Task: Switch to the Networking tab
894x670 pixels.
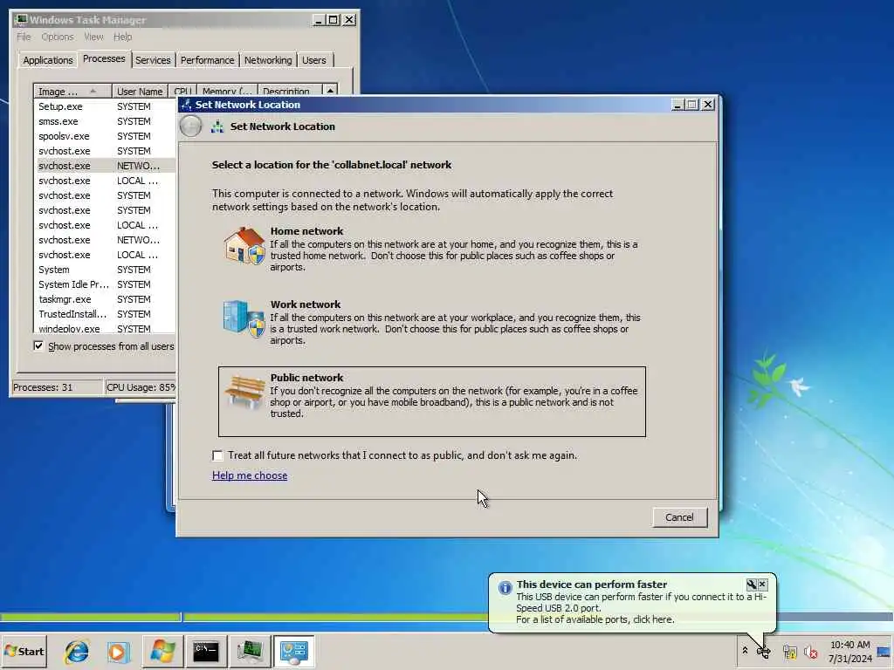Action: tap(268, 60)
